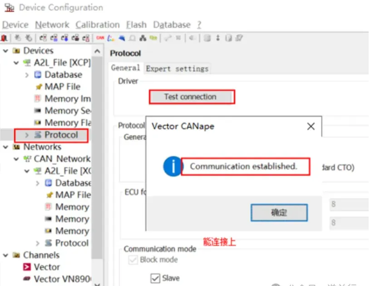Image resolution: width=380 pixels, height=286 pixels.
Task: Click the Device Configuration title bar icon
Action: [9, 8]
